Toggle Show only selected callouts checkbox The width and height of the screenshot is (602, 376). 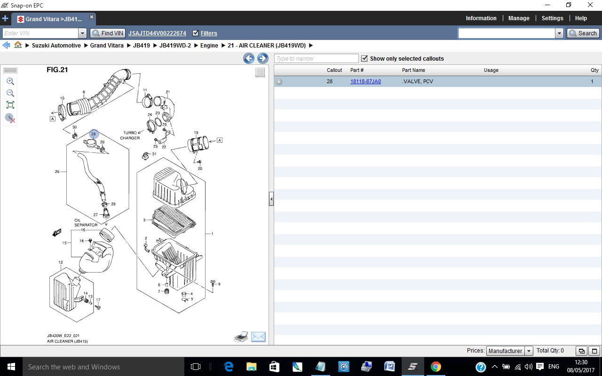tap(364, 58)
